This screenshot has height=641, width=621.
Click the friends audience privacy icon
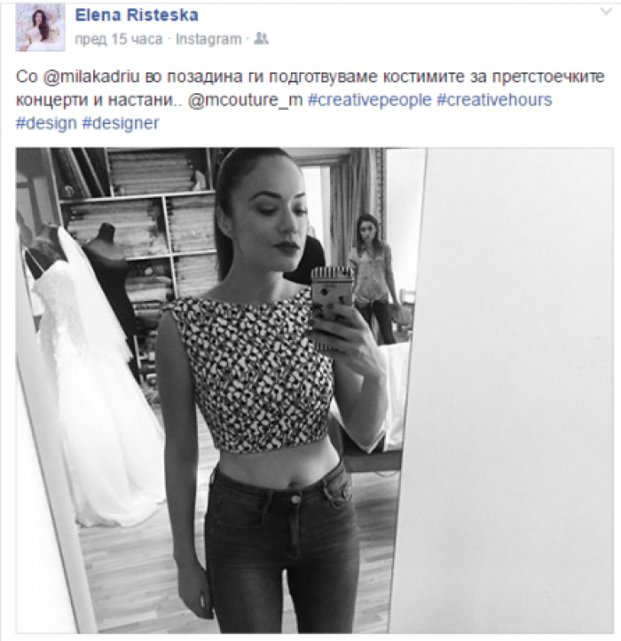pyautogui.click(x=261, y=39)
